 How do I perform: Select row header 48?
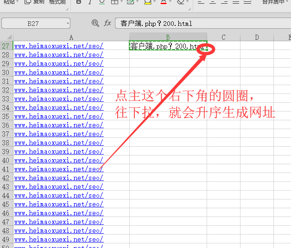[x=6, y=230]
